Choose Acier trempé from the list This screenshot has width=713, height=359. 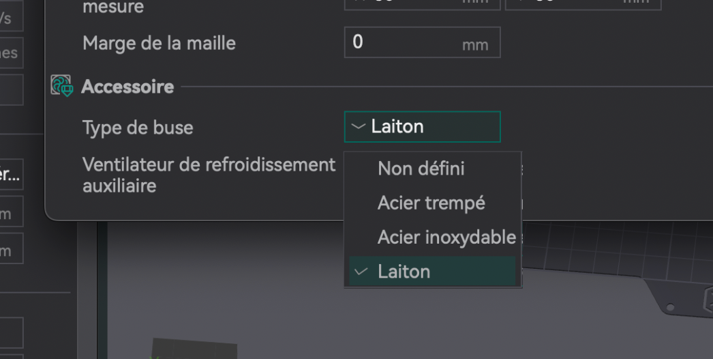(x=432, y=203)
